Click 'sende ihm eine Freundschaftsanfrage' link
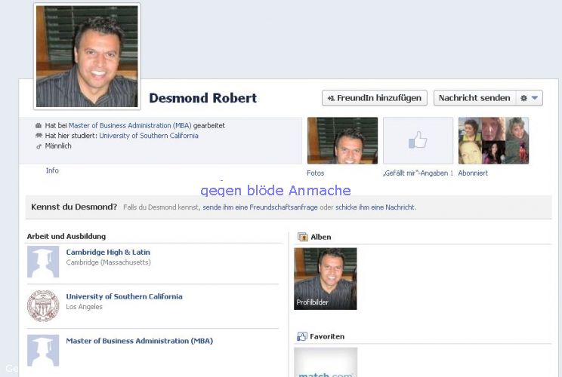Image resolution: width=562 pixels, height=377 pixels. pos(260,207)
